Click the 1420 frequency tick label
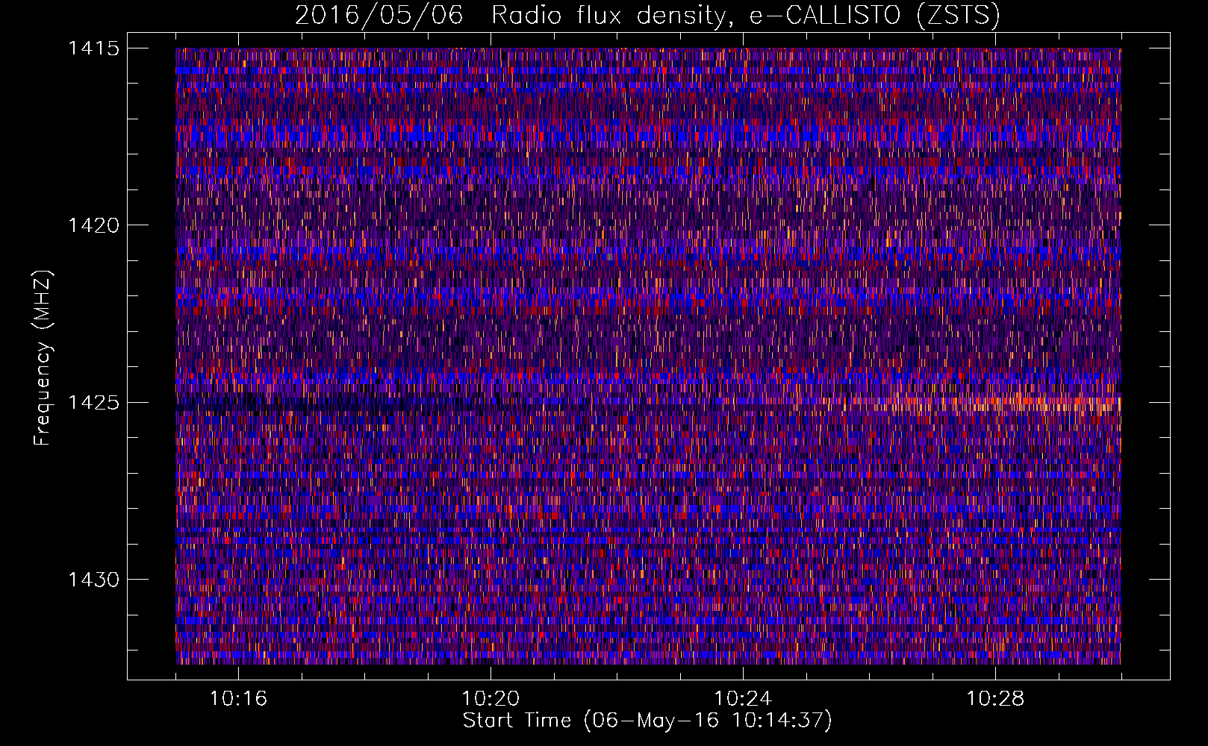This screenshot has height=746, width=1208. tap(93, 225)
